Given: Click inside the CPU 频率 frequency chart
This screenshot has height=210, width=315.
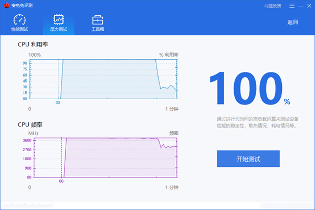Looking at the screenshot, I should [x=105, y=157].
